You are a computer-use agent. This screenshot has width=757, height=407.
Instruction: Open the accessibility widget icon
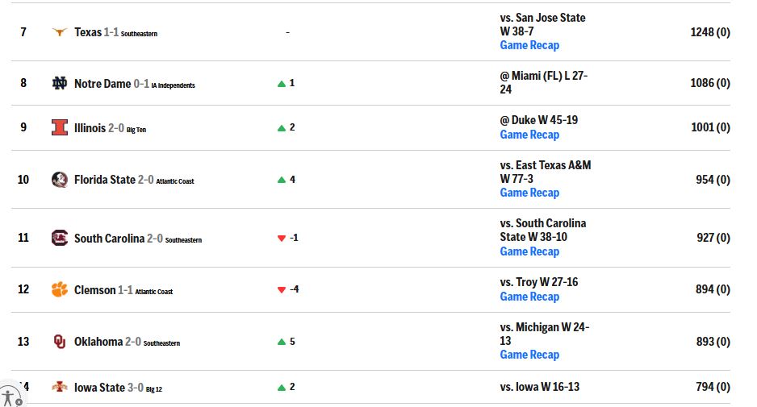10,396
